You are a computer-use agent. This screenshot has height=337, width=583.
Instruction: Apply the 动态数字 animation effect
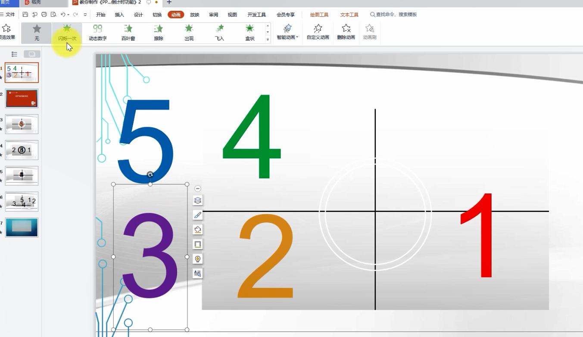tap(98, 33)
